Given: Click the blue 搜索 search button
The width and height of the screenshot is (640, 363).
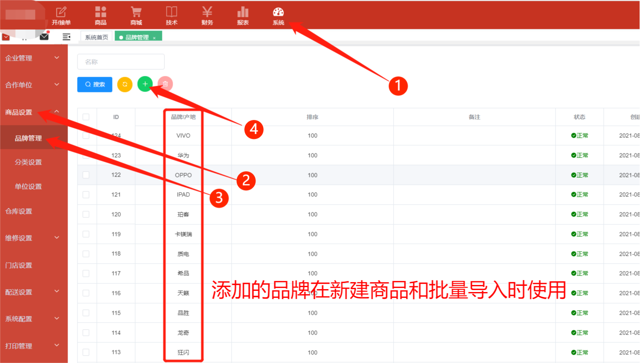Looking at the screenshot, I should (95, 84).
